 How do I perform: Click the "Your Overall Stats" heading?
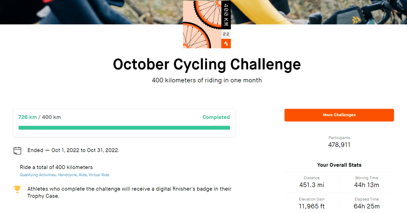coord(339,165)
